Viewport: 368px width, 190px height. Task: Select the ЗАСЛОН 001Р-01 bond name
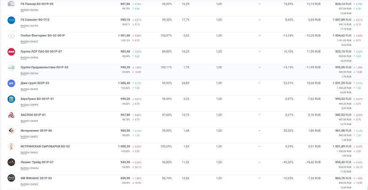click(33, 115)
